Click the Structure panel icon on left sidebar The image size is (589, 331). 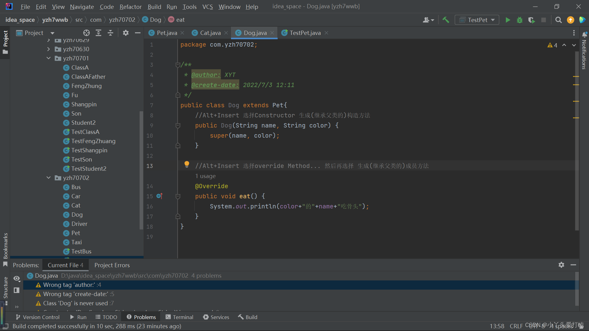click(6, 290)
